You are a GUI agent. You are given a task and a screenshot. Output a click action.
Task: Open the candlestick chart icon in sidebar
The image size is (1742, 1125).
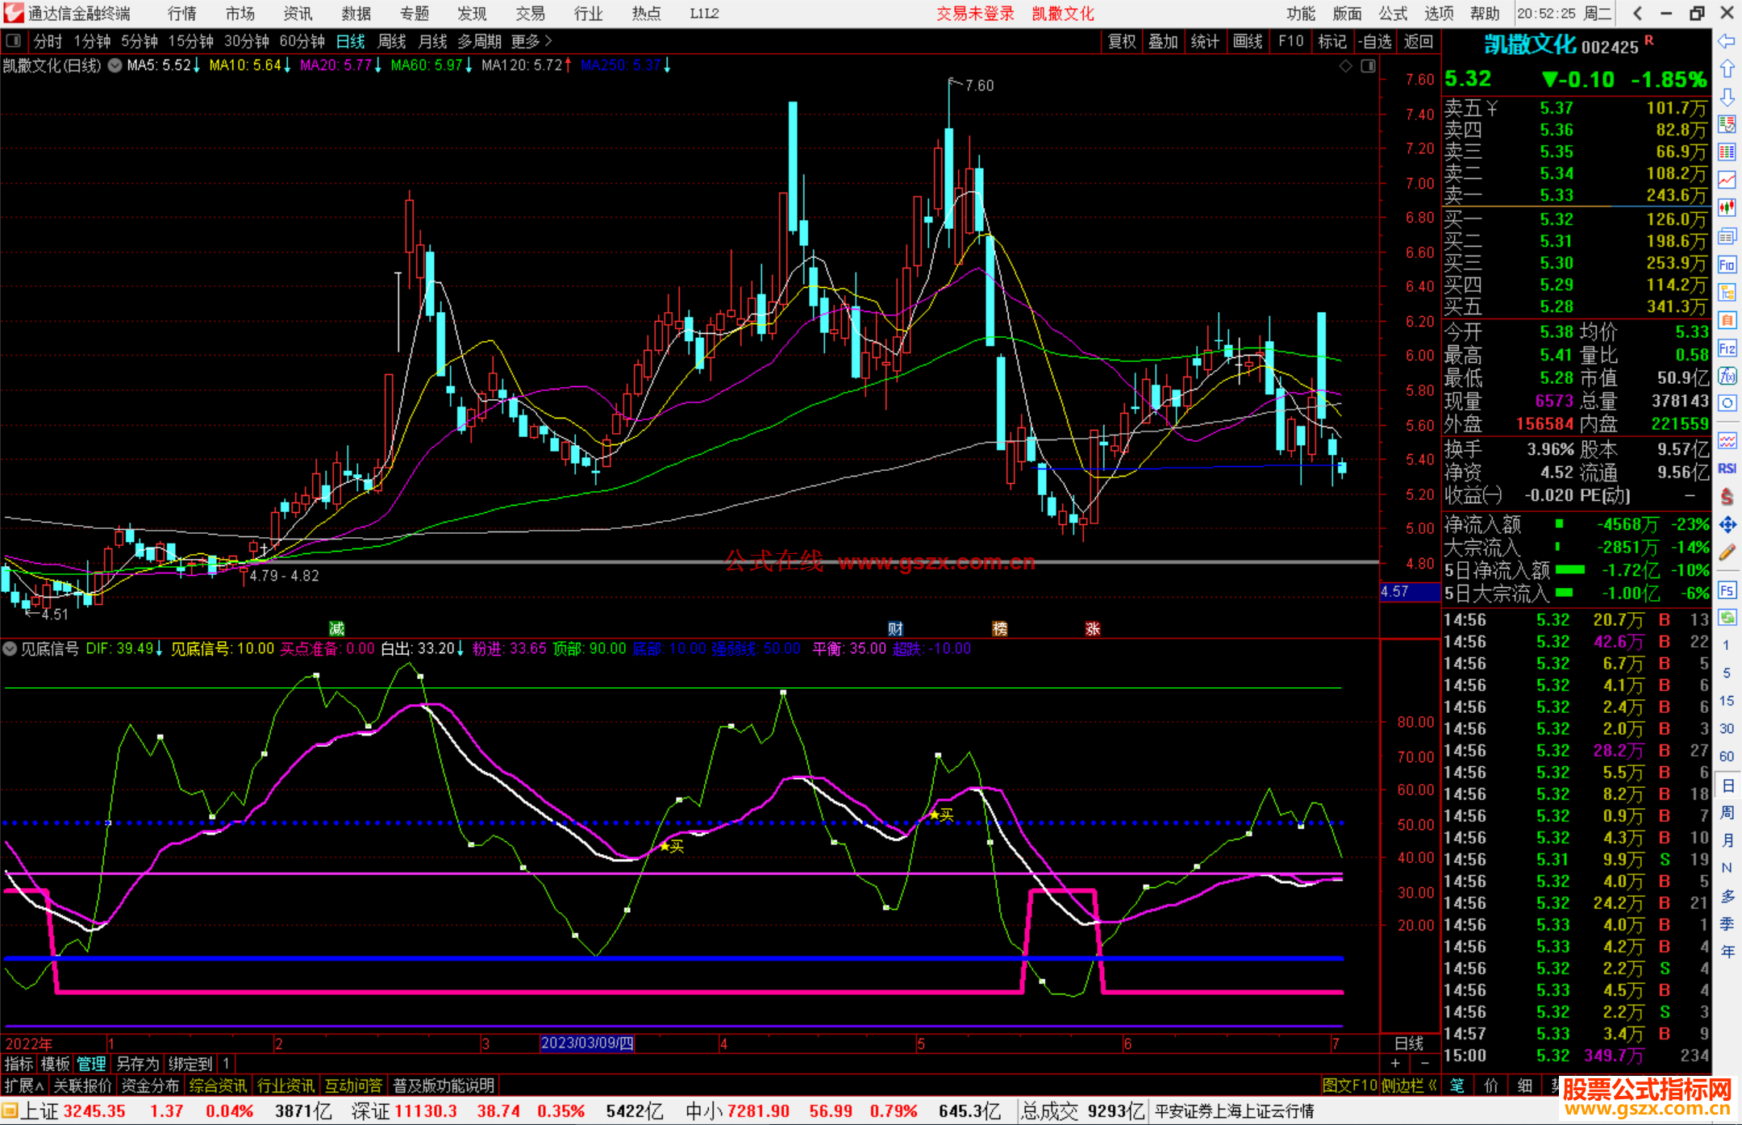(1727, 208)
